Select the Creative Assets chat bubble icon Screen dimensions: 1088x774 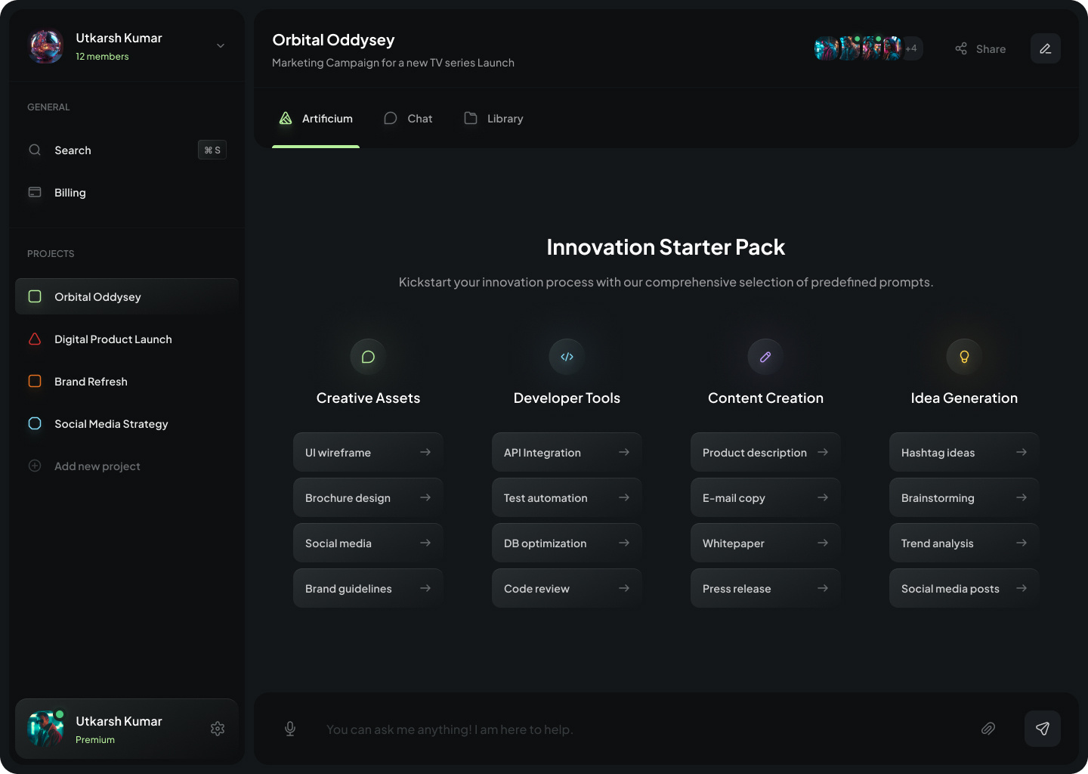pos(368,357)
